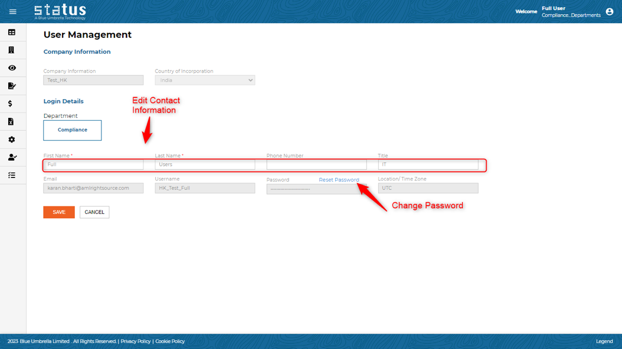Screen dimensions: 622x349
Task: Click the user check icon in sidebar
Action: point(12,157)
